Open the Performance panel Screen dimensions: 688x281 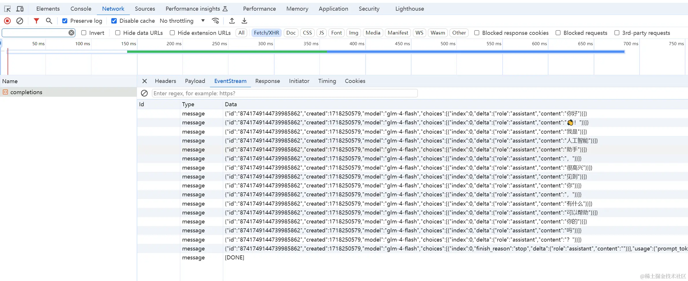(x=259, y=9)
